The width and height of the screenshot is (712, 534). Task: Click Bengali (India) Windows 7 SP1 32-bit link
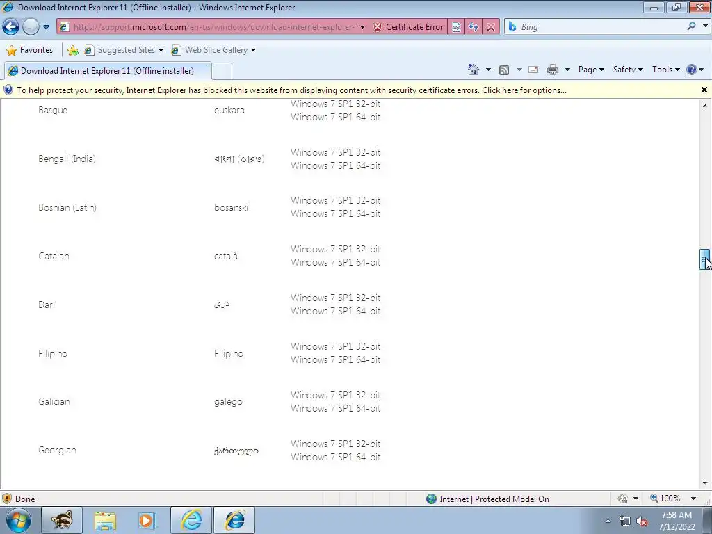336,152
